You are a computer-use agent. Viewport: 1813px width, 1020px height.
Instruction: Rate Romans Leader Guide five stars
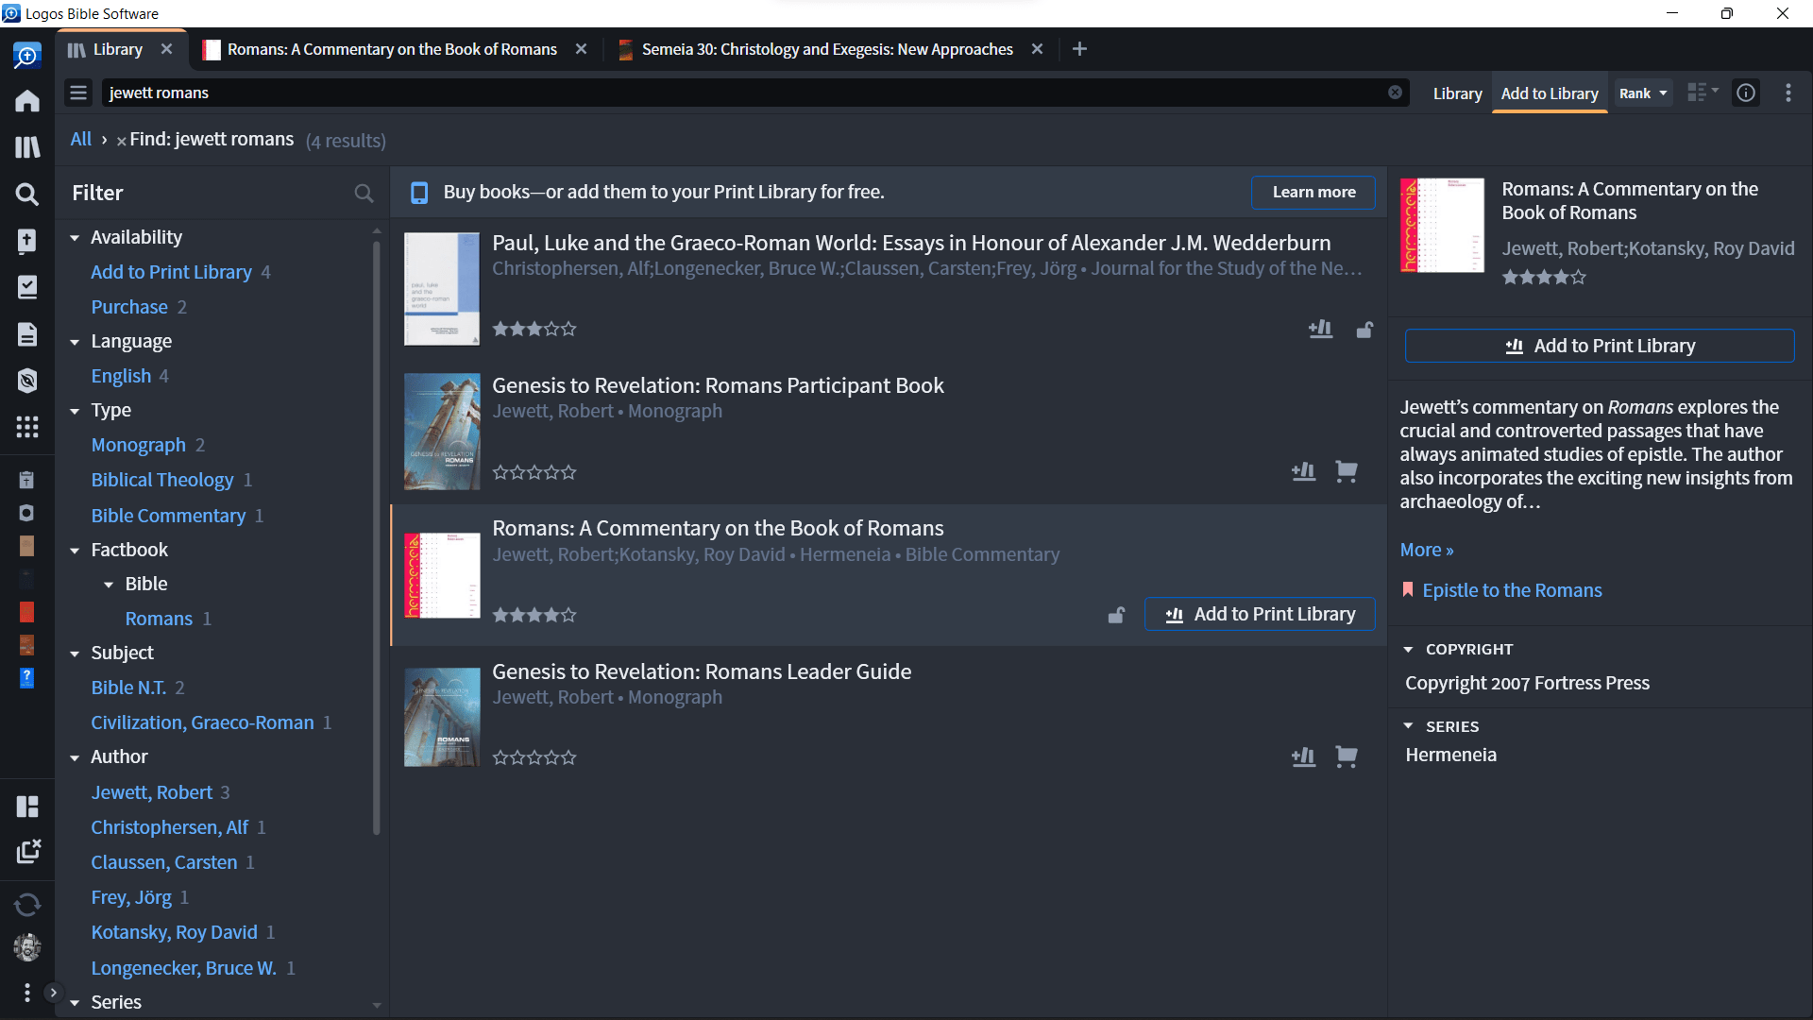568,757
